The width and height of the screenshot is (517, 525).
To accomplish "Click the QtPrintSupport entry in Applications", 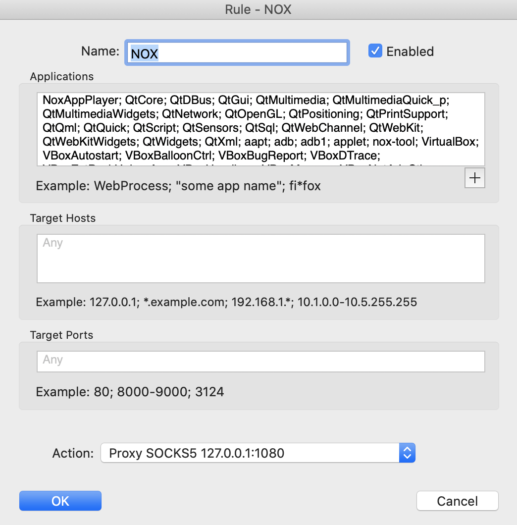I will [x=406, y=114].
